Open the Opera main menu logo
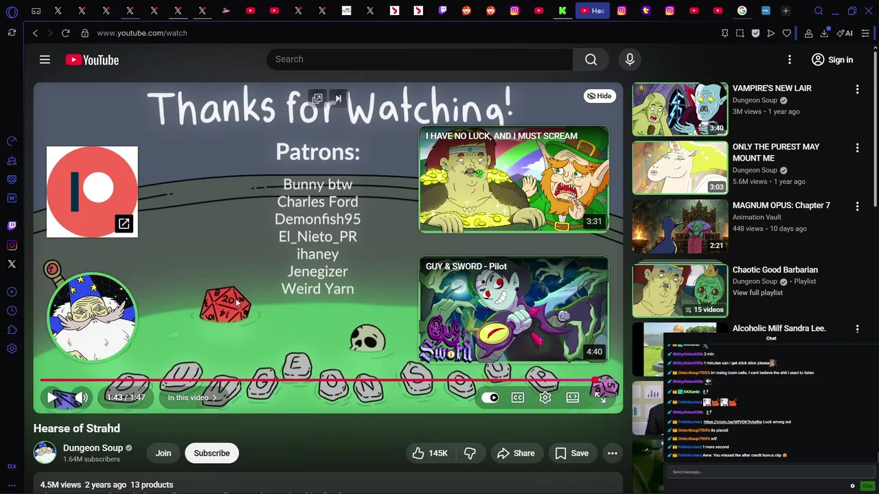Image resolution: width=879 pixels, height=494 pixels. tap(12, 11)
